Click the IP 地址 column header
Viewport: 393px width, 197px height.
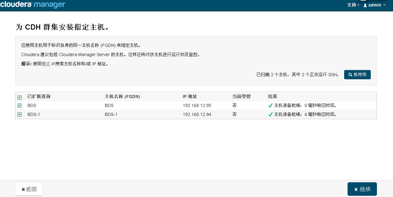coord(190,96)
